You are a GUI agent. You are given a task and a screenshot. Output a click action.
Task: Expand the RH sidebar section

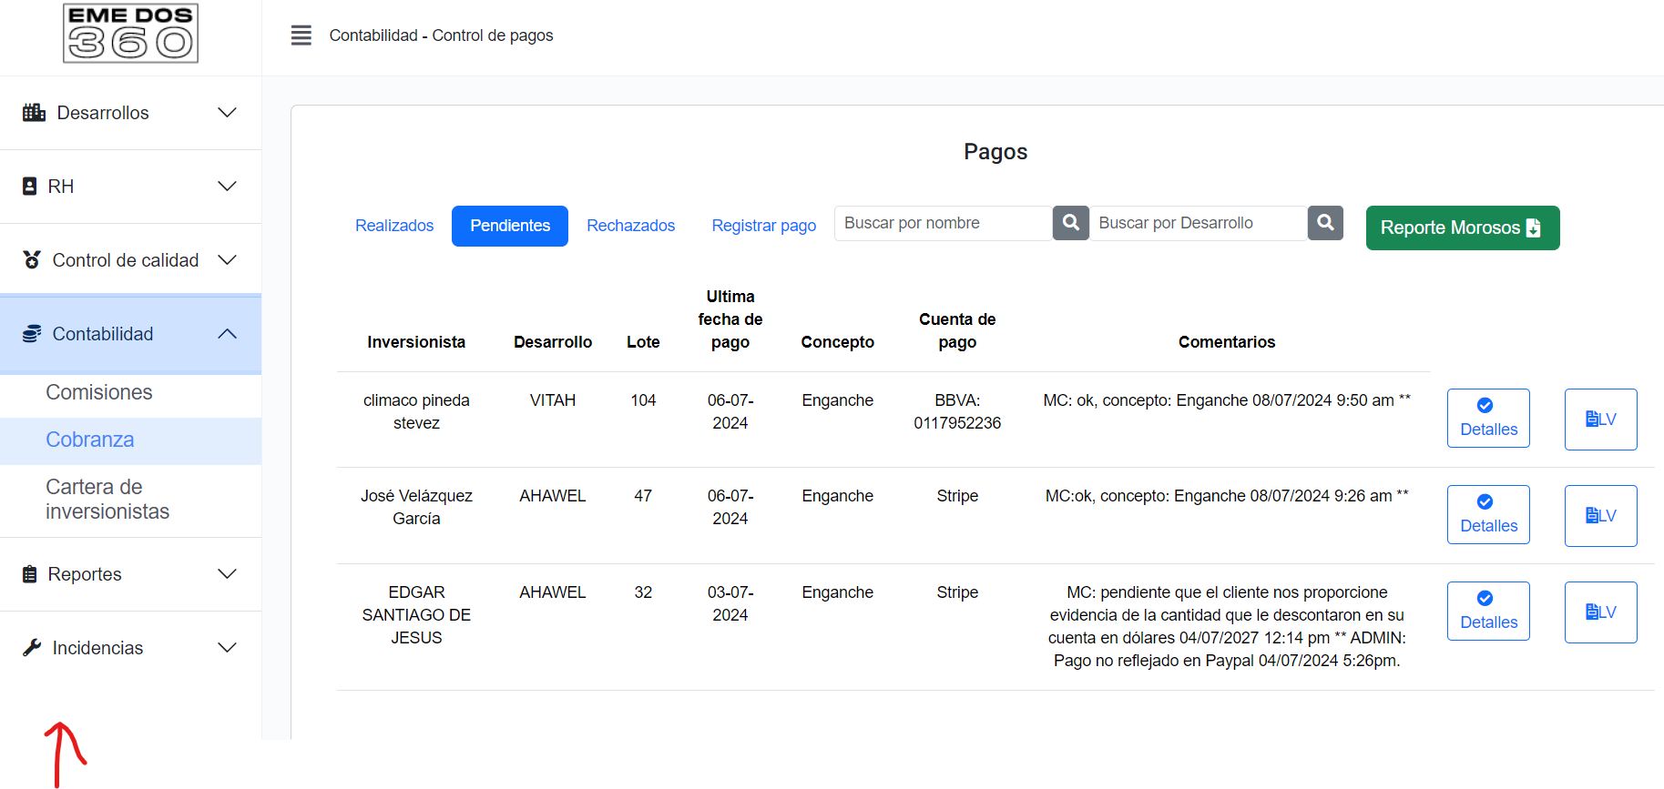pos(130,187)
